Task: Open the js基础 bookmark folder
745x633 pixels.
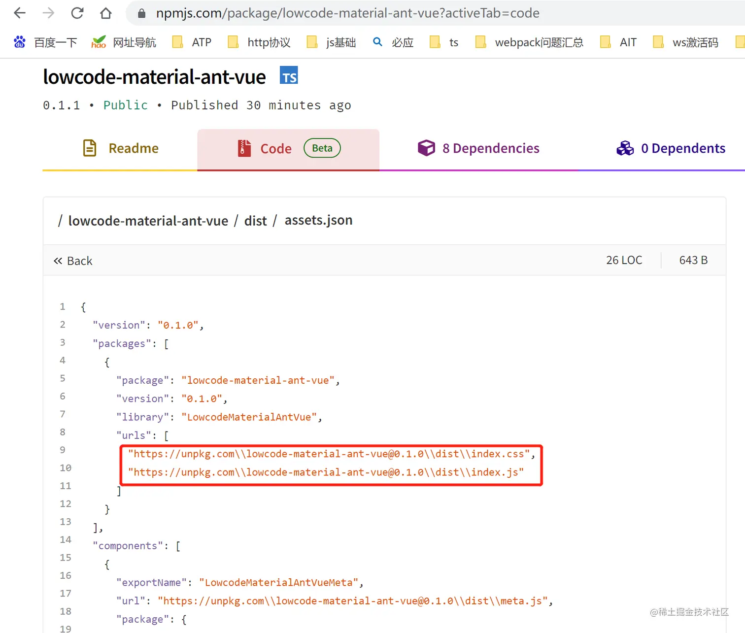Action: pos(331,42)
